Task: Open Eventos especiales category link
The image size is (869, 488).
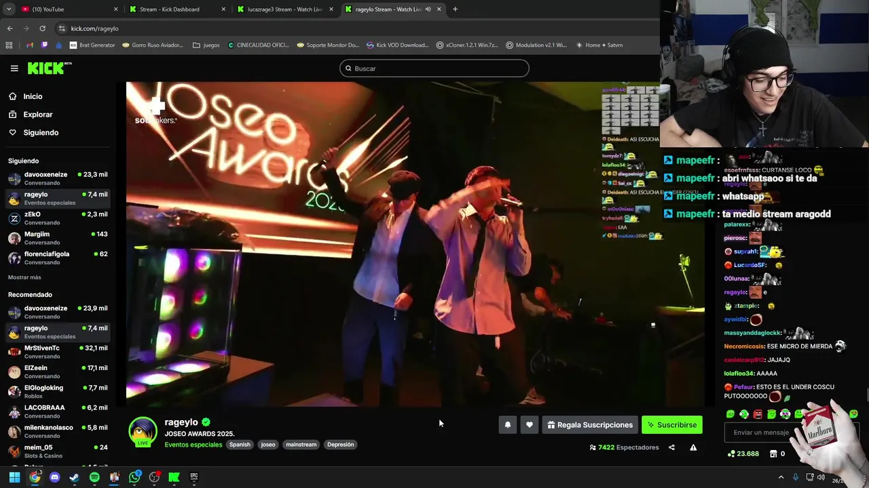Action: pyautogui.click(x=193, y=445)
